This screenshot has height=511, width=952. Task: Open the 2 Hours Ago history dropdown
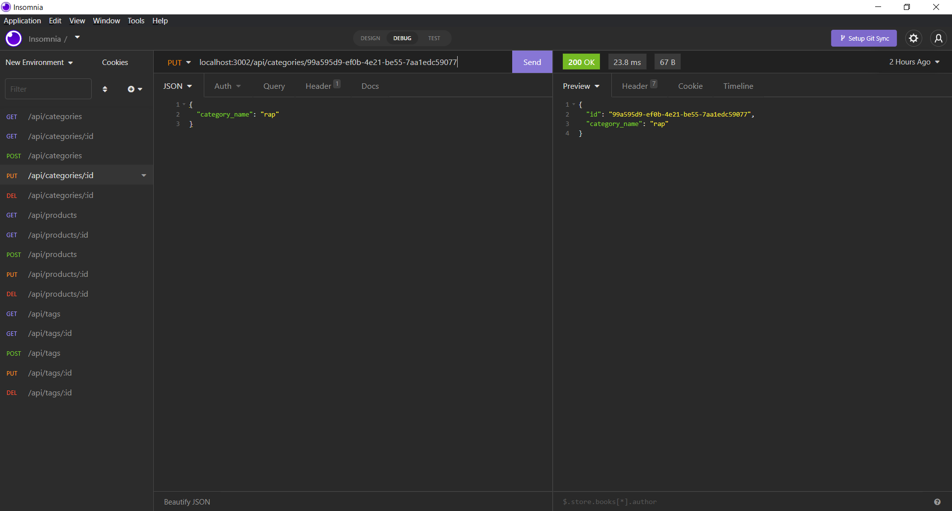click(x=914, y=62)
